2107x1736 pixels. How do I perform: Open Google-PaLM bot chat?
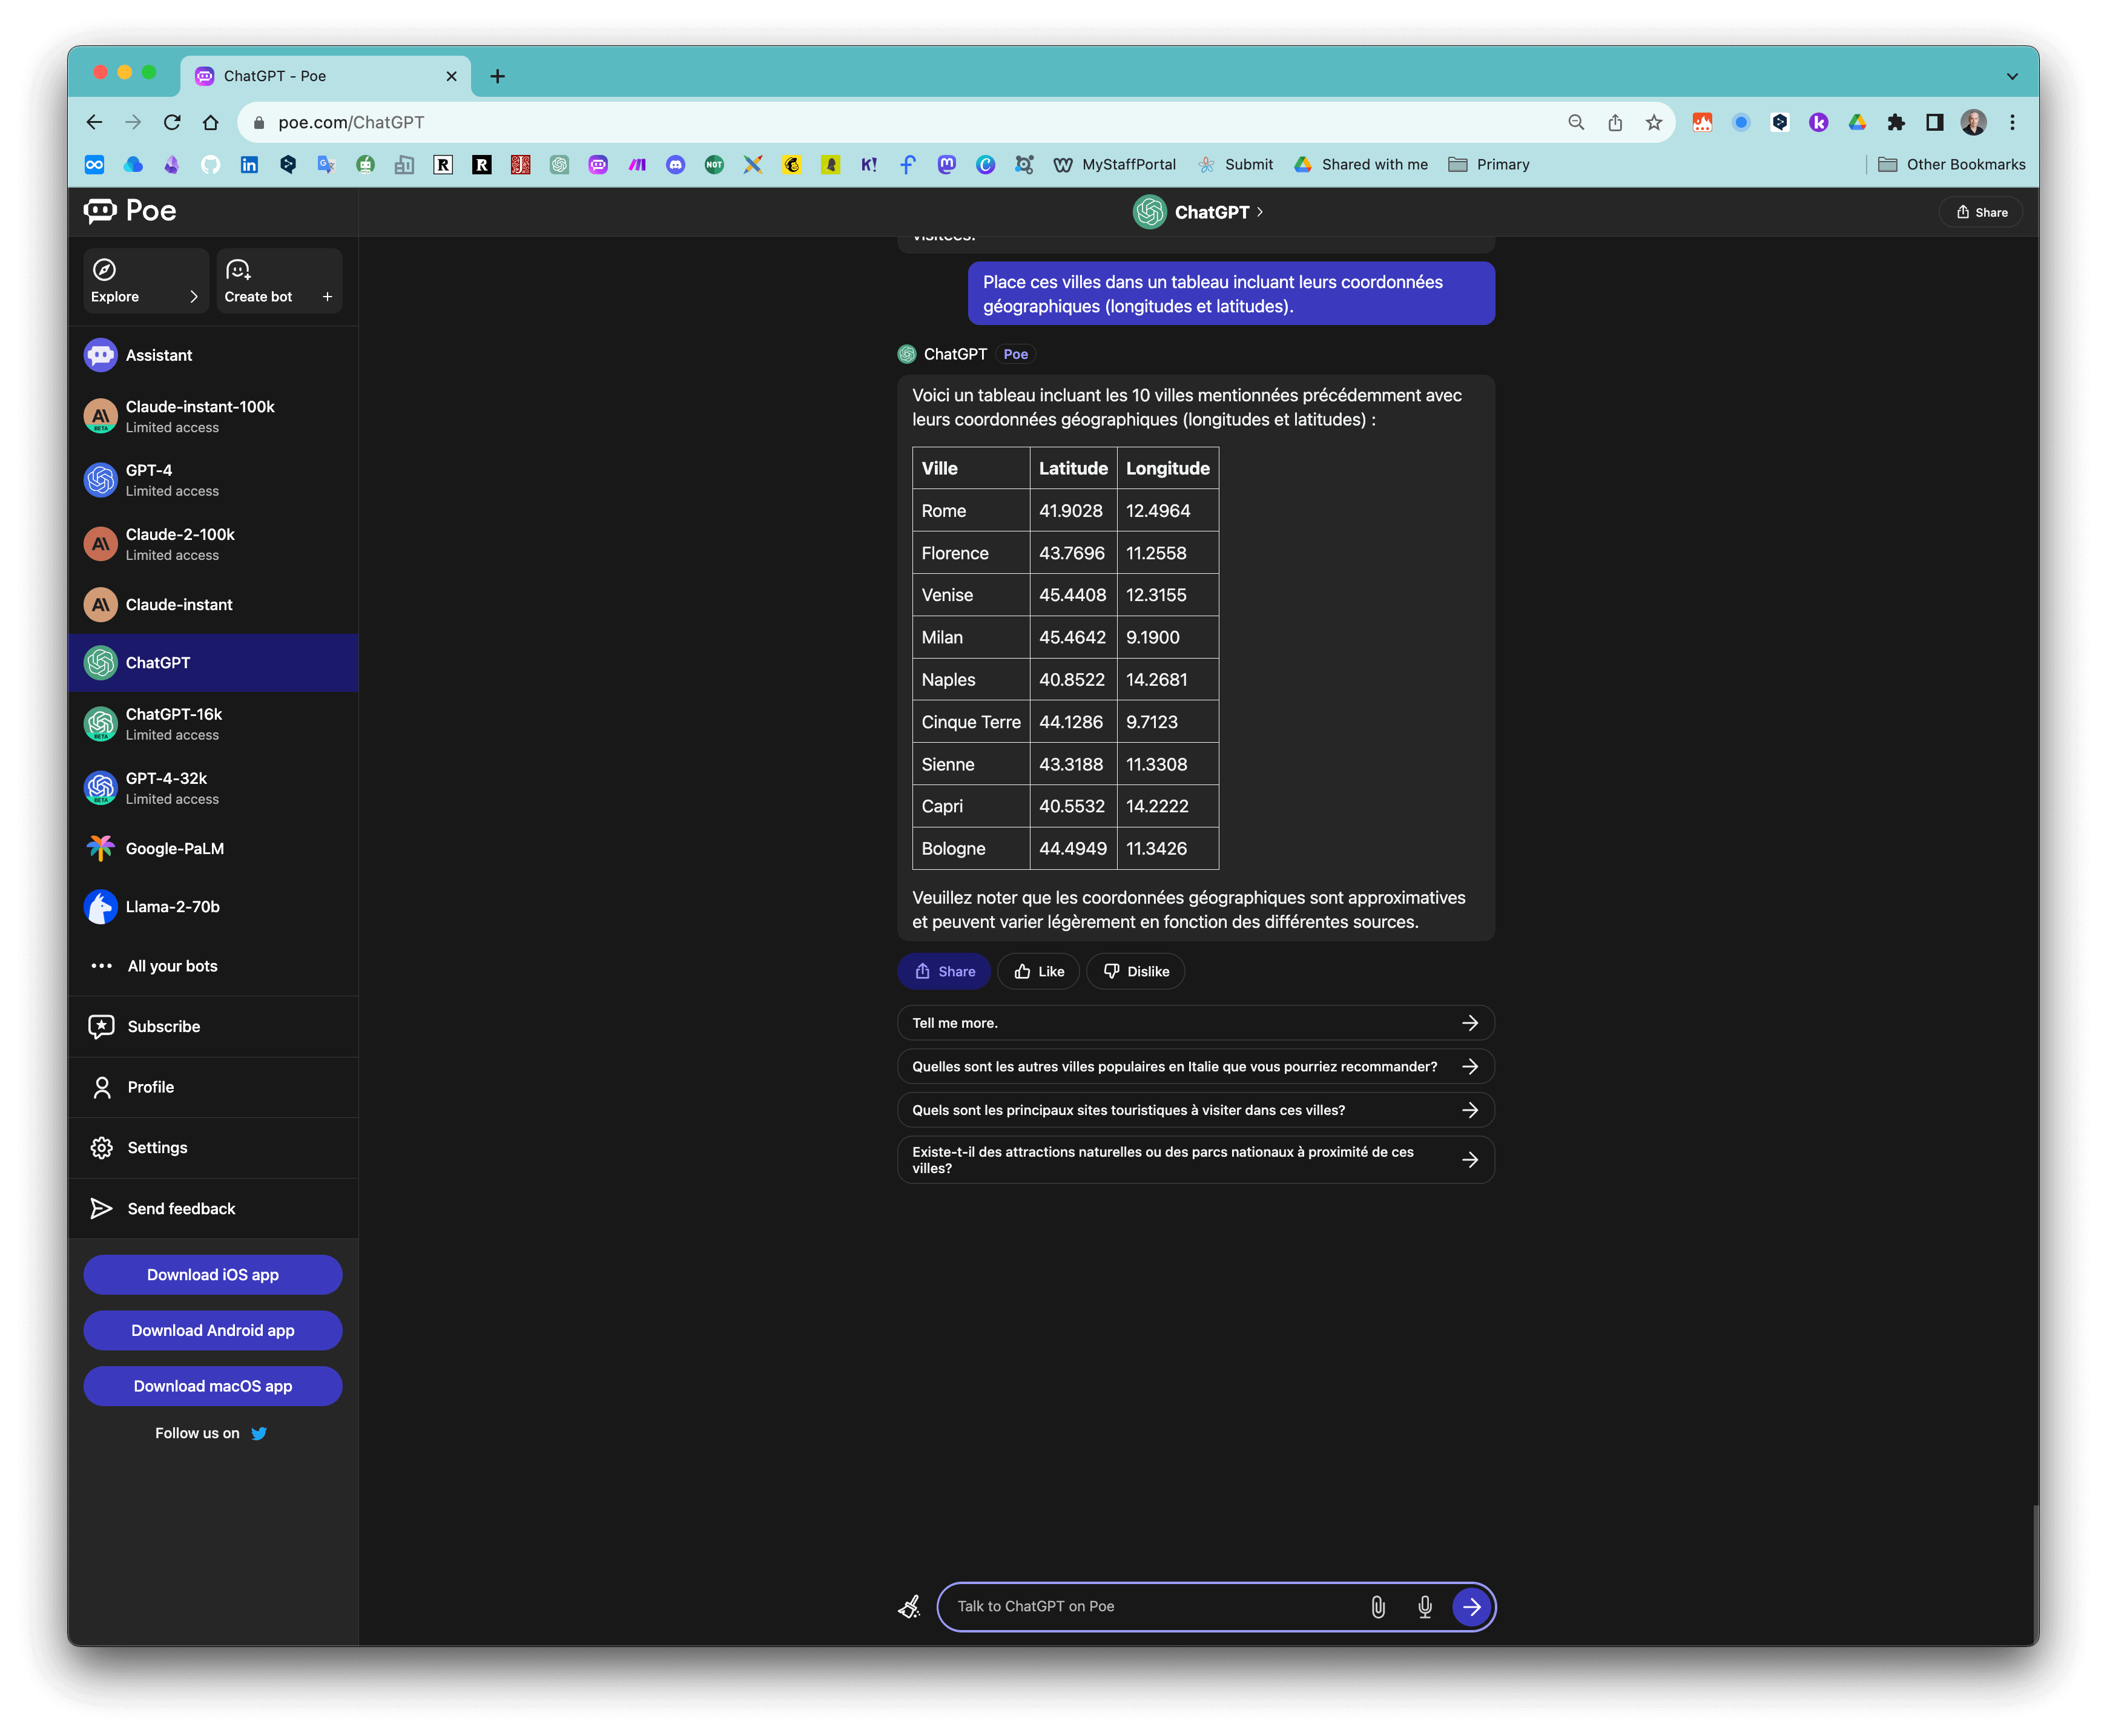tap(213, 849)
